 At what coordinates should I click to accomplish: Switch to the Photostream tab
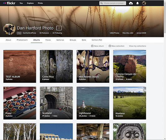pyautogui.click(x=22, y=40)
